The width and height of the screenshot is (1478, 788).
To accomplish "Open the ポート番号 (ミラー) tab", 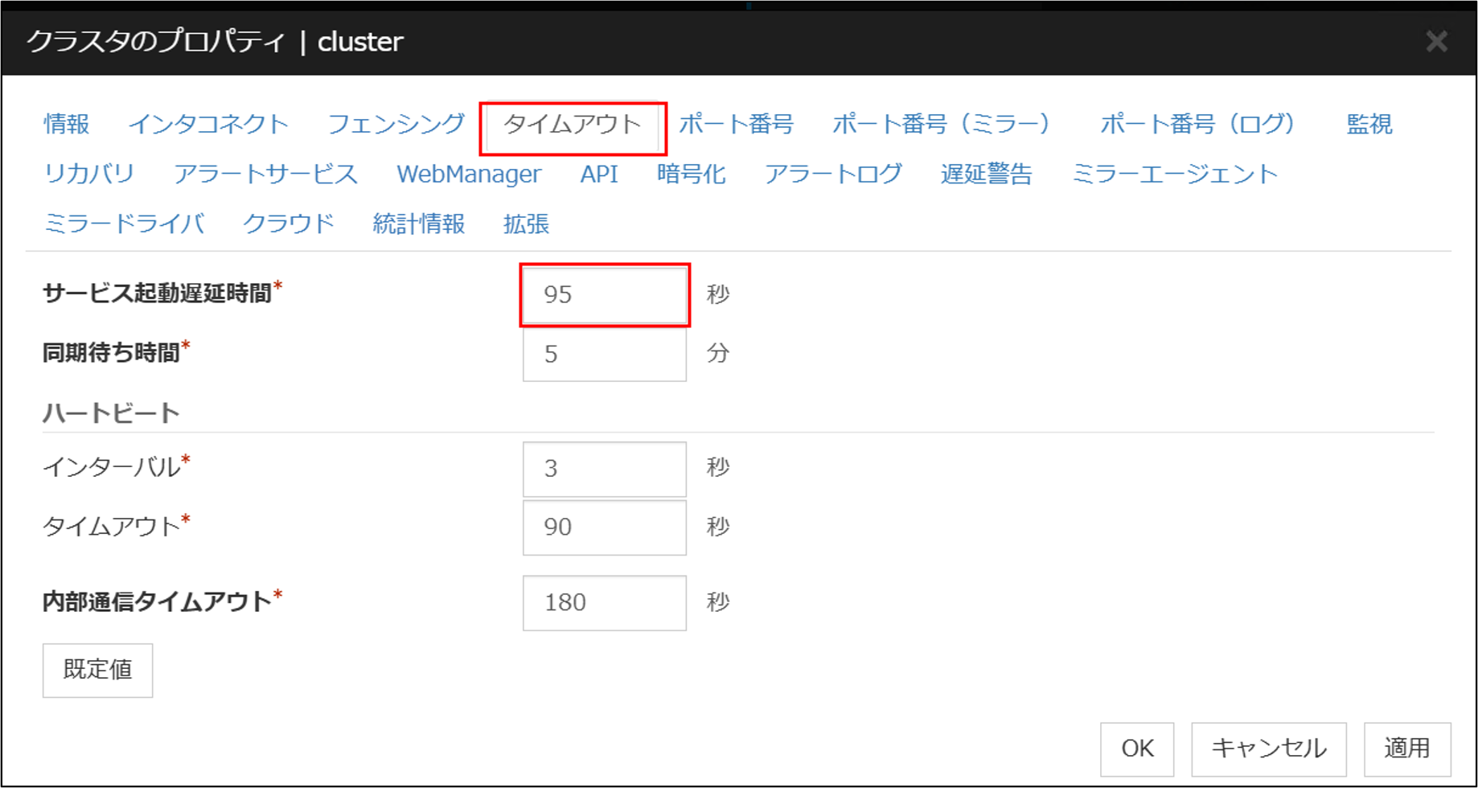I will click(x=941, y=124).
